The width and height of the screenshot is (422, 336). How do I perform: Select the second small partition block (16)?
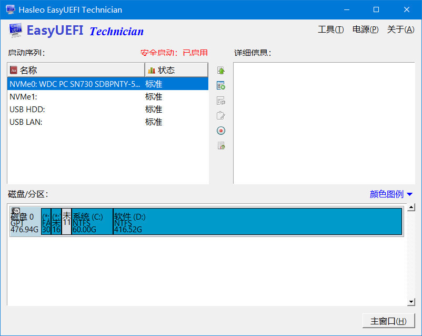coord(56,222)
